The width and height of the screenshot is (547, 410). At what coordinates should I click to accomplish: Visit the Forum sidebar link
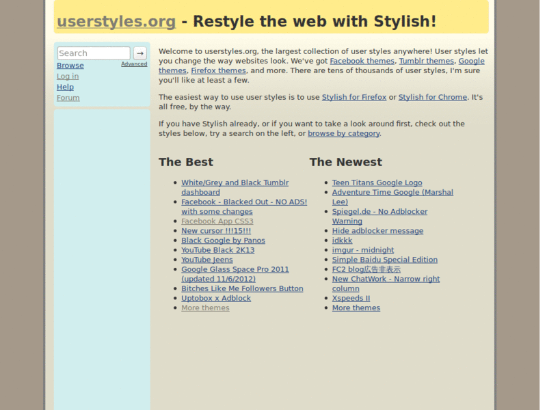[68, 98]
